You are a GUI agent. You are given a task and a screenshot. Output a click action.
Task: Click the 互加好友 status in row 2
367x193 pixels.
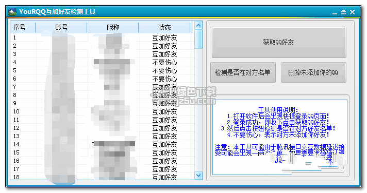tap(164, 46)
